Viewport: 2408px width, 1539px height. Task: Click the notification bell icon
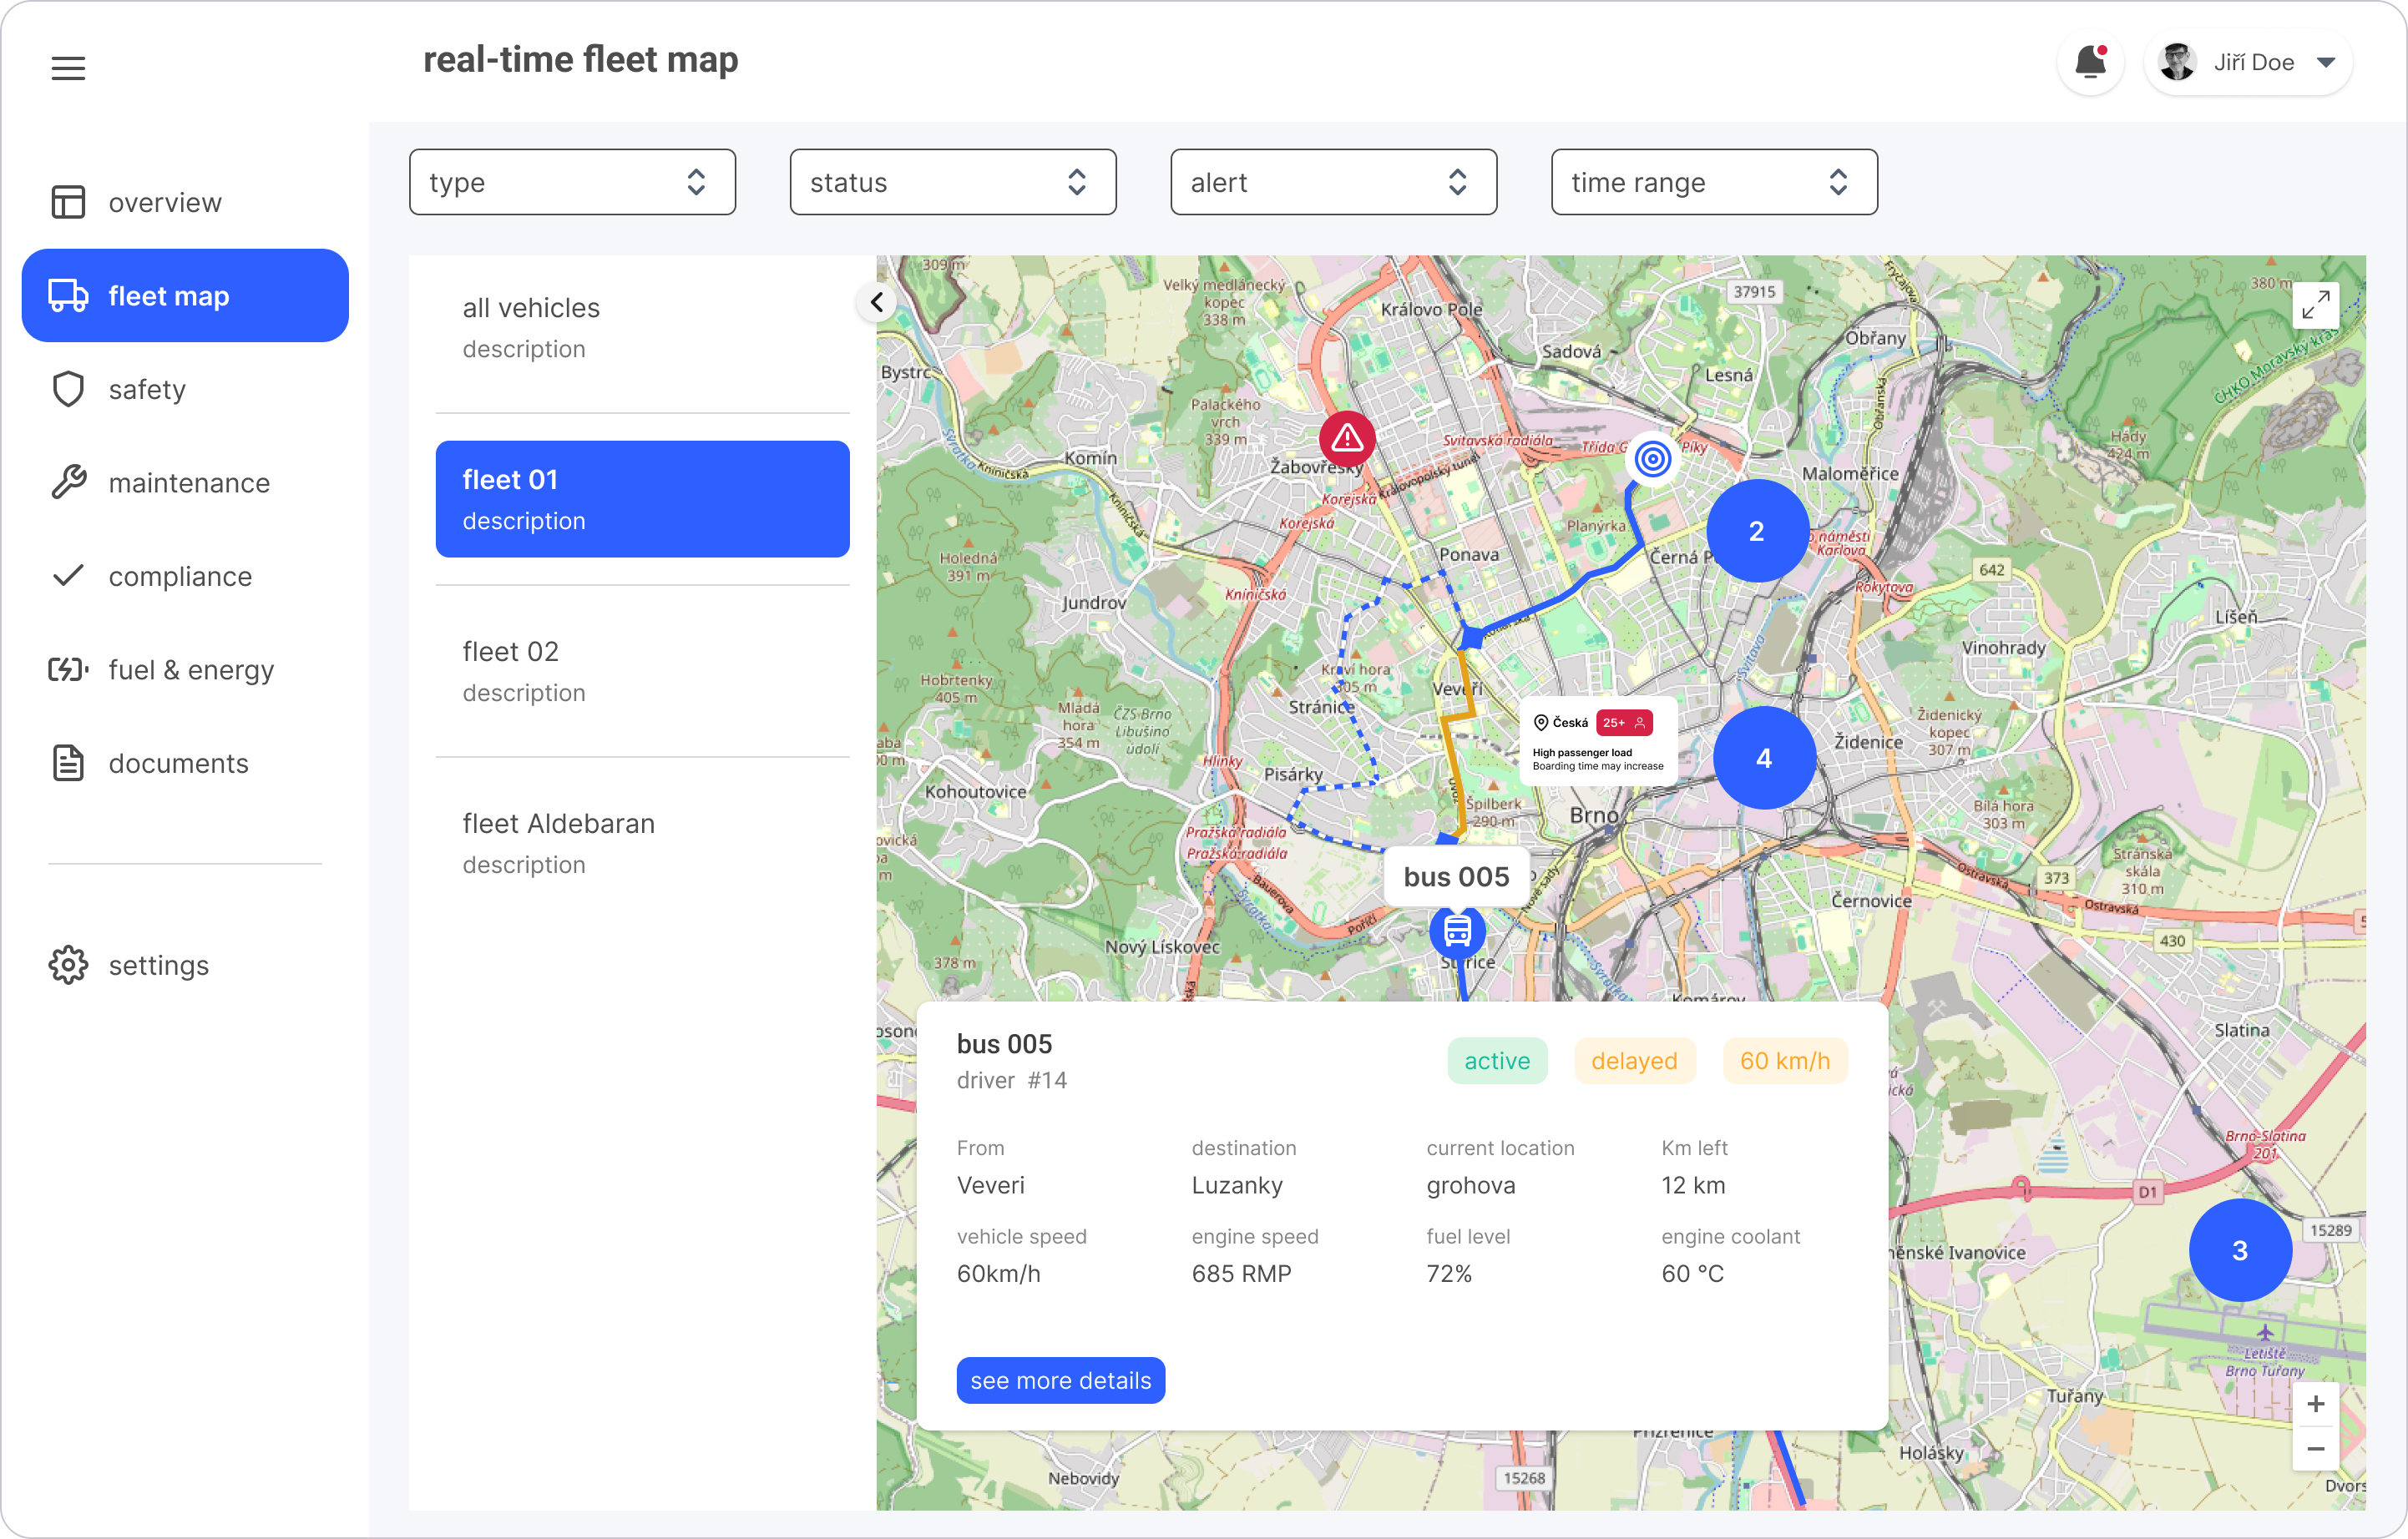click(x=2089, y=63)
